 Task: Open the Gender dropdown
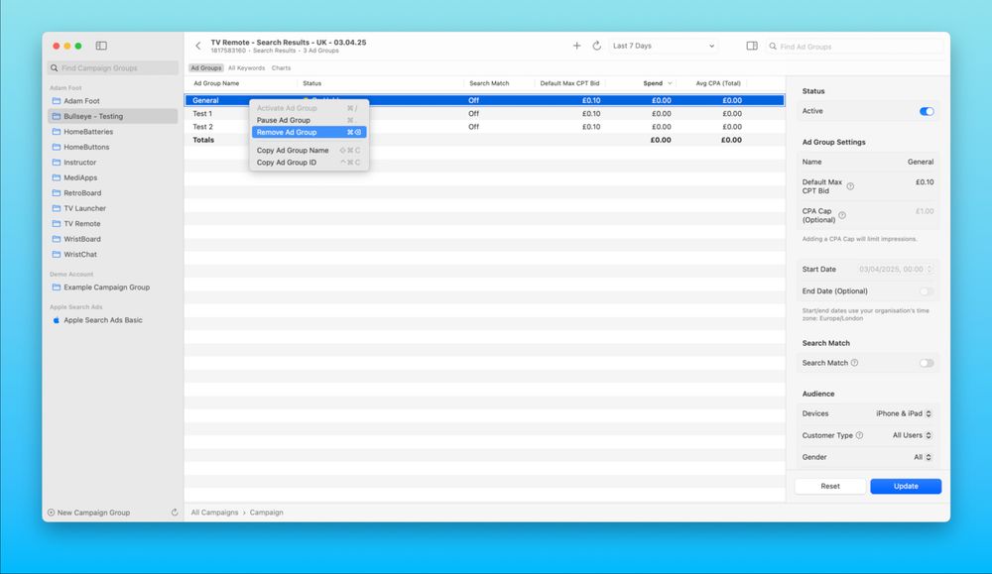point(923,457)
